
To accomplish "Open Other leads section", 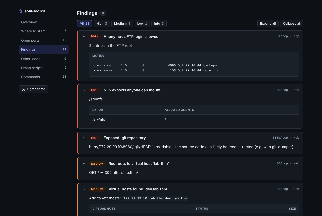I will [44, 59].
